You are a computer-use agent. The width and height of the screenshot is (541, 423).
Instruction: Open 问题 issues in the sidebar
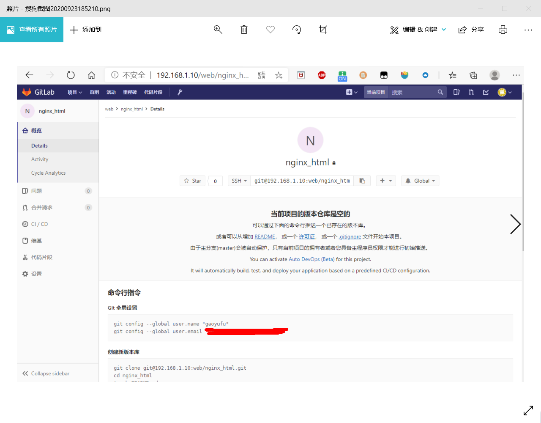pos(58,191)
